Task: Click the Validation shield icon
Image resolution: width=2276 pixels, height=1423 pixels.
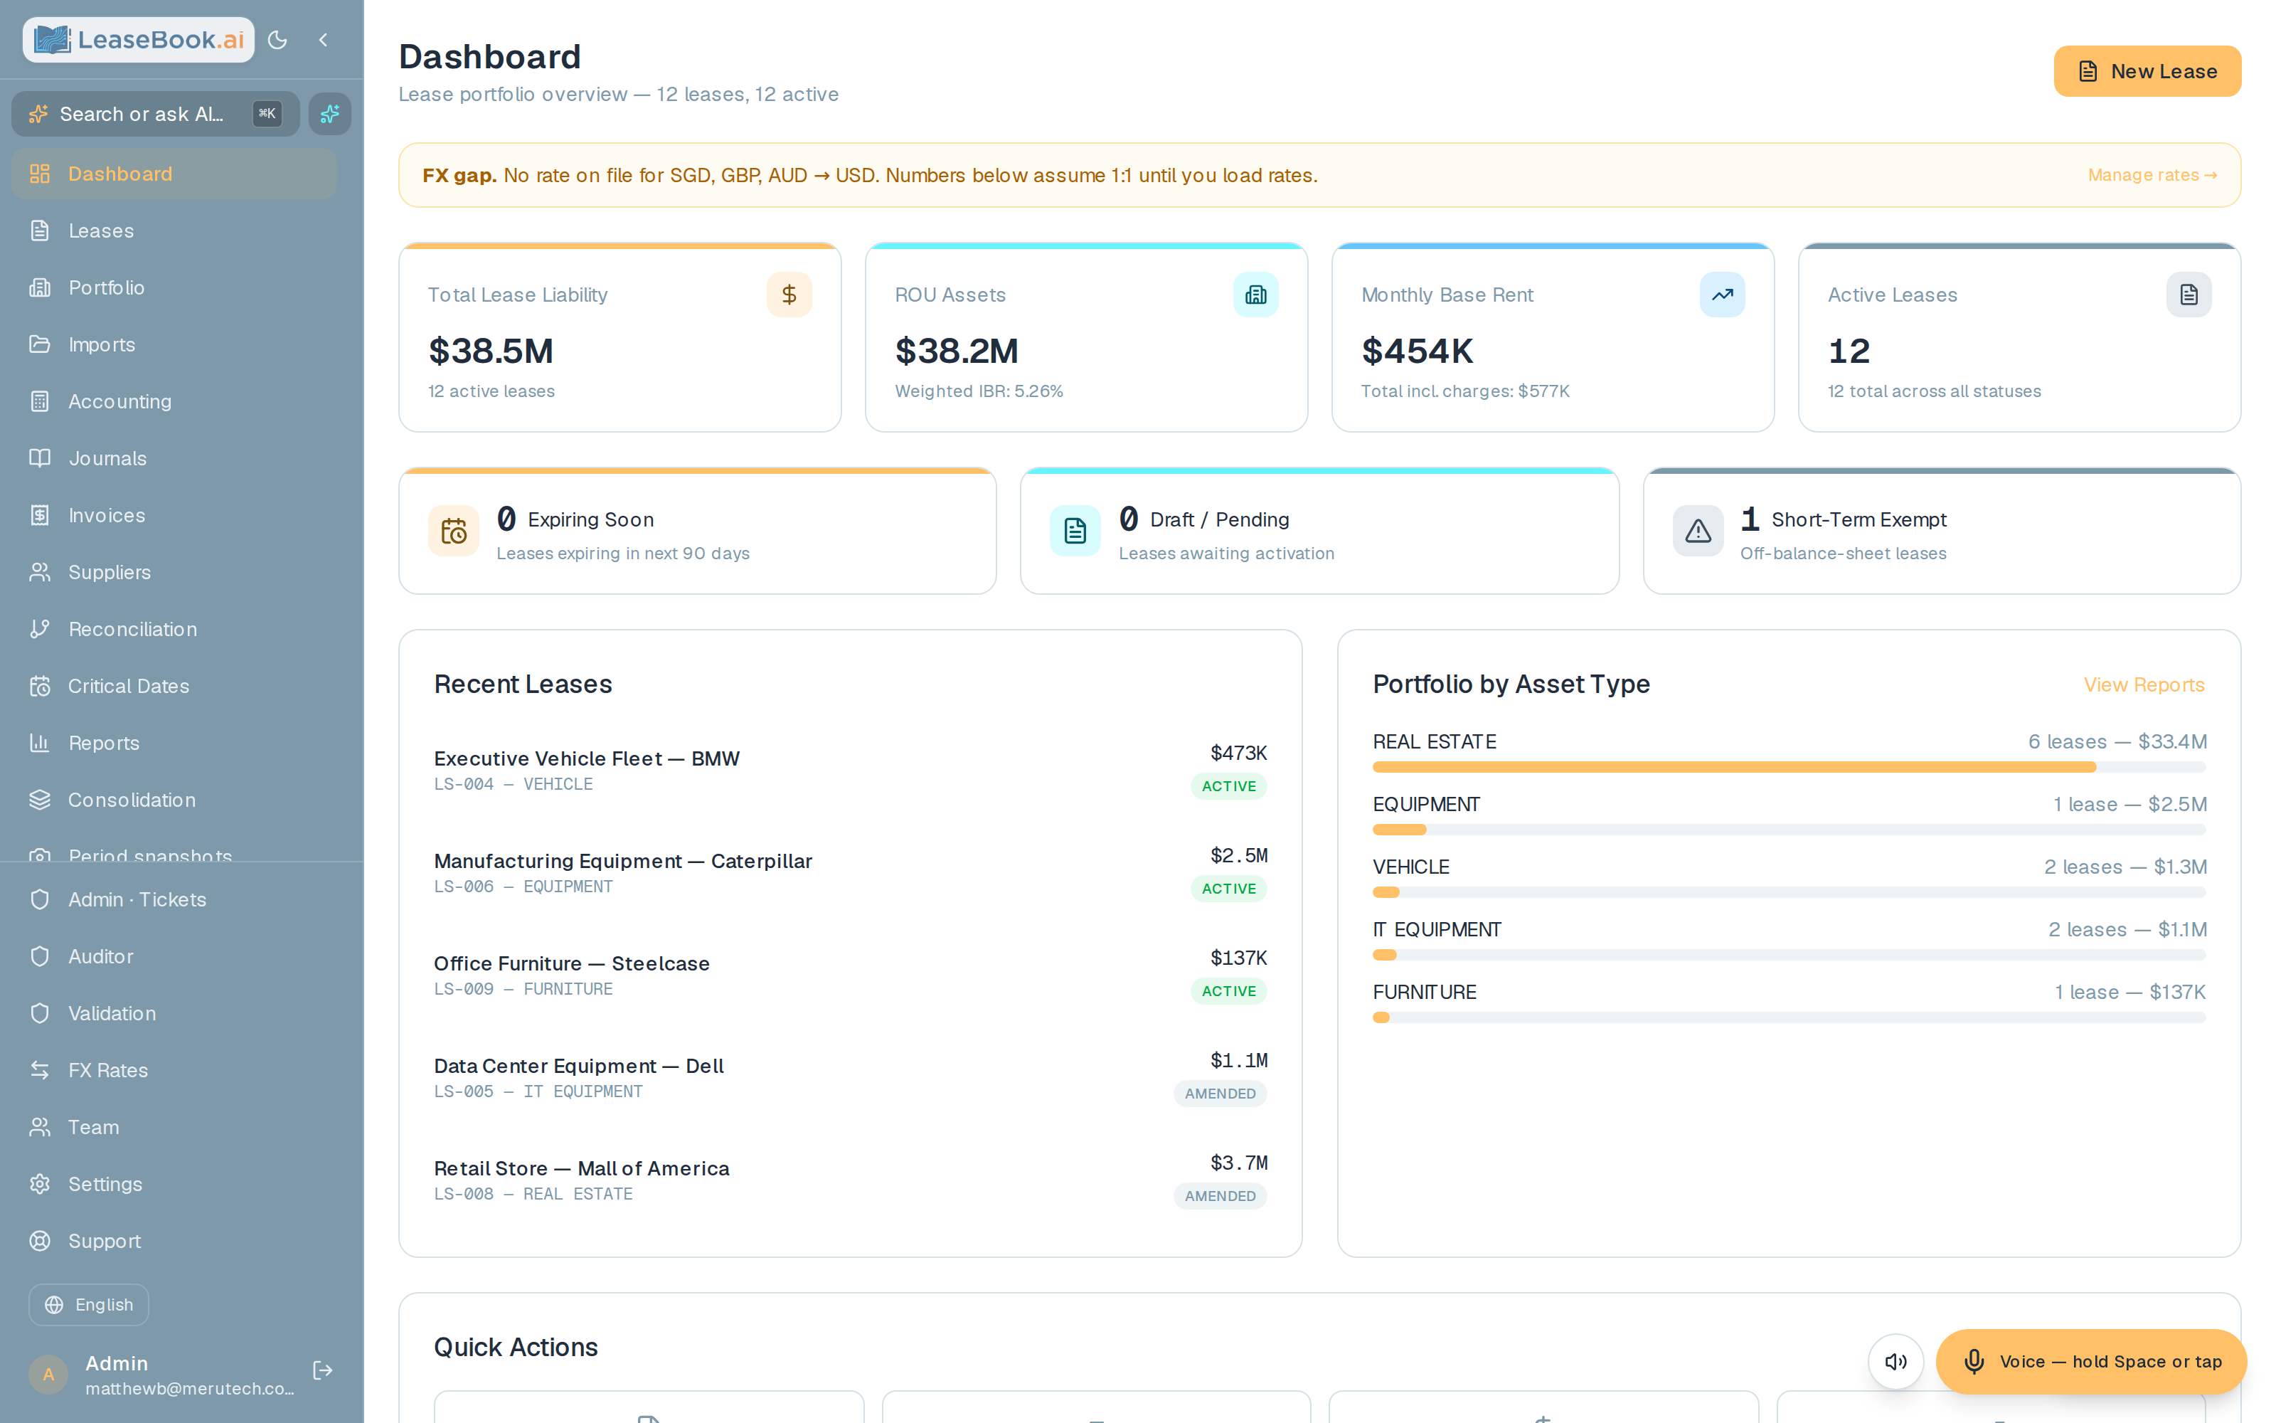Action: tap(40, 1014)
